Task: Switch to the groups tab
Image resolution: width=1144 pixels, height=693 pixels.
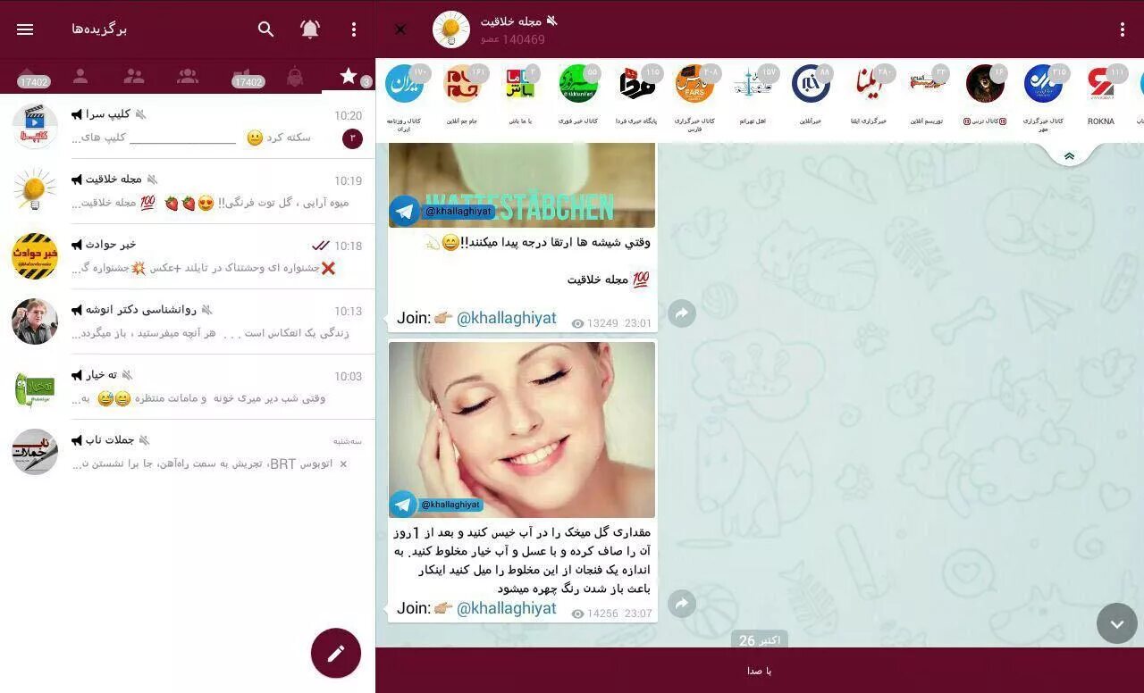Action: point(133,76)
